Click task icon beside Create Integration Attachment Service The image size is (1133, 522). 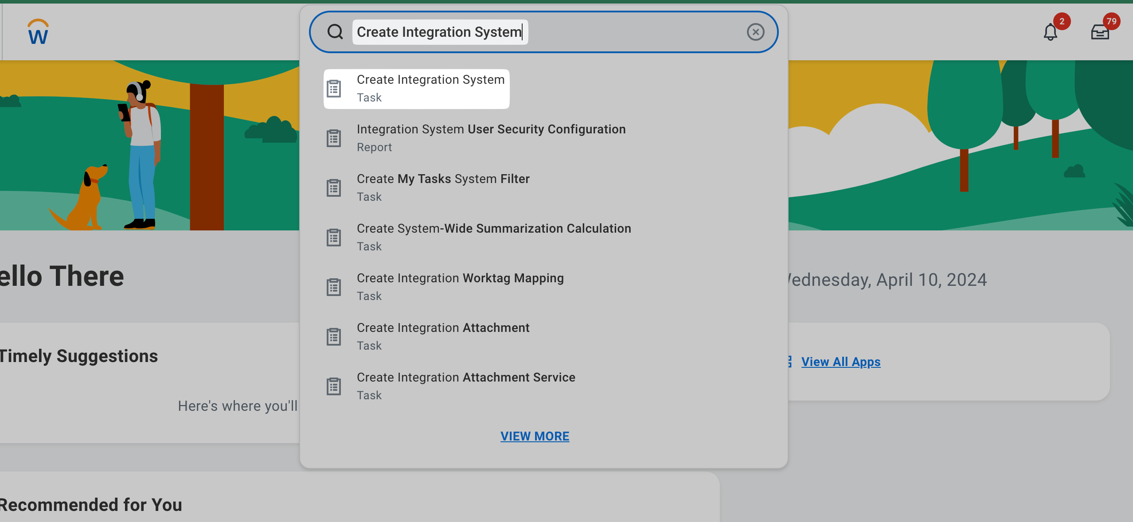(334, 386)
